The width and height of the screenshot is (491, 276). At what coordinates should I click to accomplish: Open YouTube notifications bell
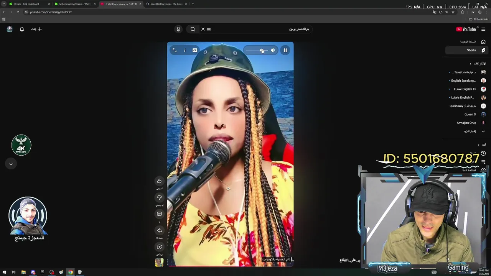click(x=22, y=29)
